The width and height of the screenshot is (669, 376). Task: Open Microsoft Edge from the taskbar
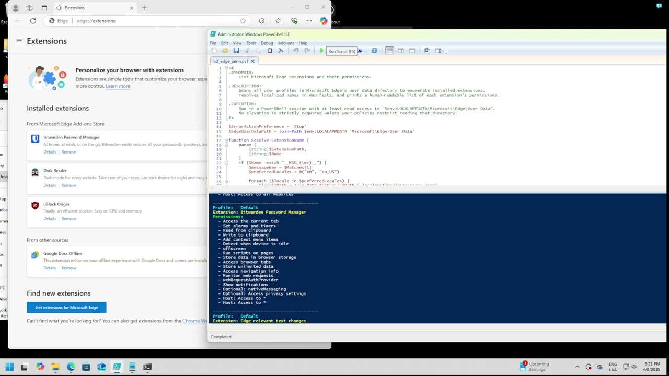(71, 367)
